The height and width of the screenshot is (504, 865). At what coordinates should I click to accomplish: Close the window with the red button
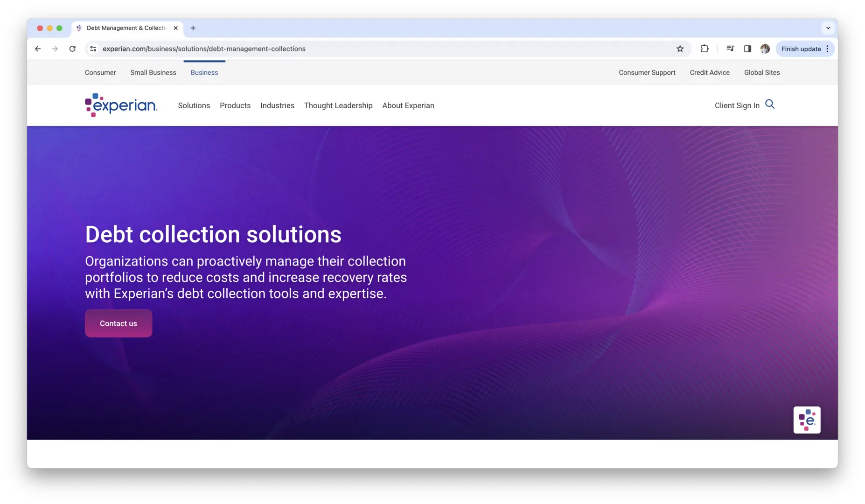40,28
